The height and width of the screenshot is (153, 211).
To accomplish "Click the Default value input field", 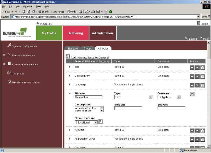I will point(128,108).
